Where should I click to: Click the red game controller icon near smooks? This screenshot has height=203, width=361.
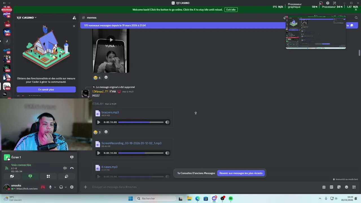[x=43, y=187]
